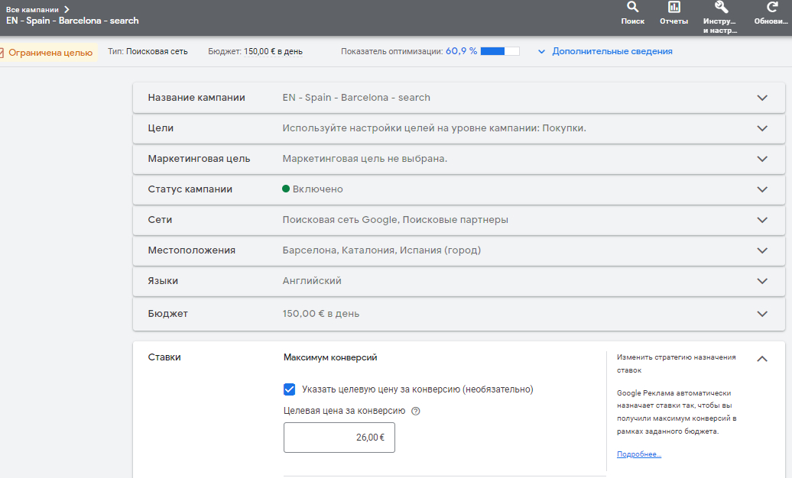792x478 pixels.
Task: Go to Все кампании breadcrumb
Action: [x=32, y=9]
